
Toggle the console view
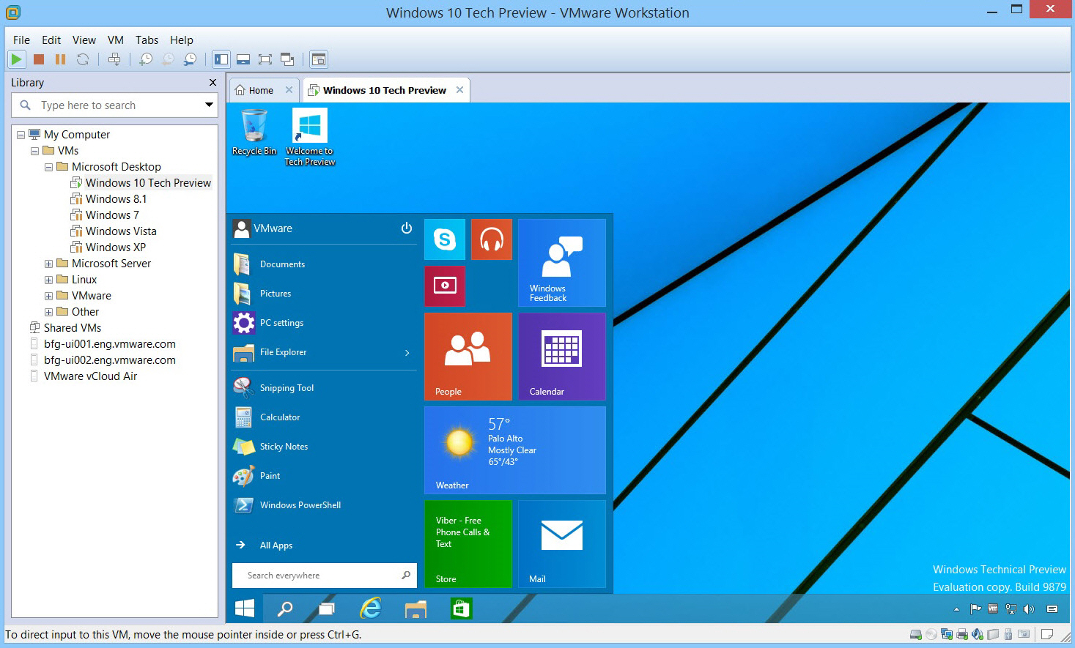319,59
